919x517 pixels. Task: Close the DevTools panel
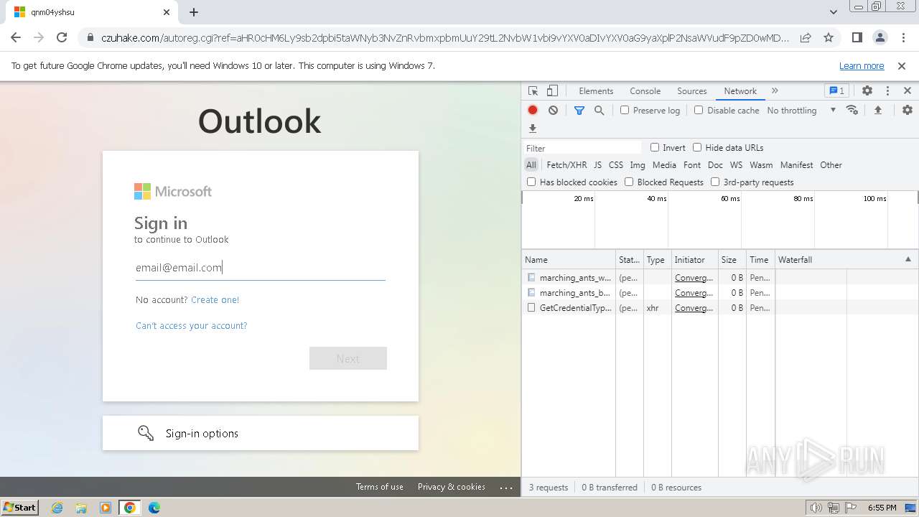pyautogui.click(x=908, y=91)
